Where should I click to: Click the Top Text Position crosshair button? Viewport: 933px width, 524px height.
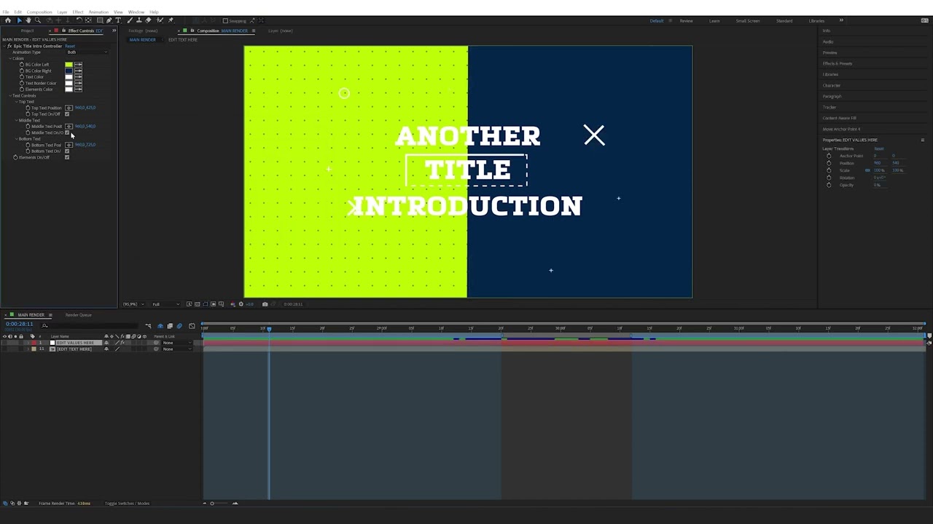(x=69, y=108)
